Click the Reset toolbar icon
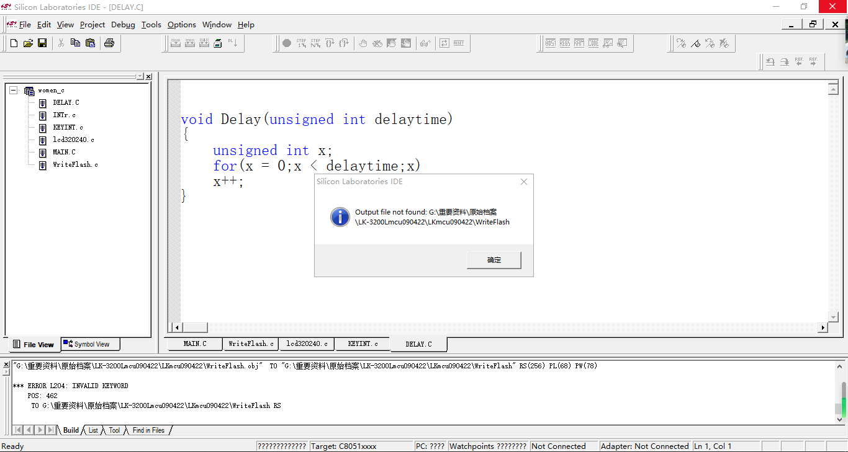848x452 pixels. [459, 43]
